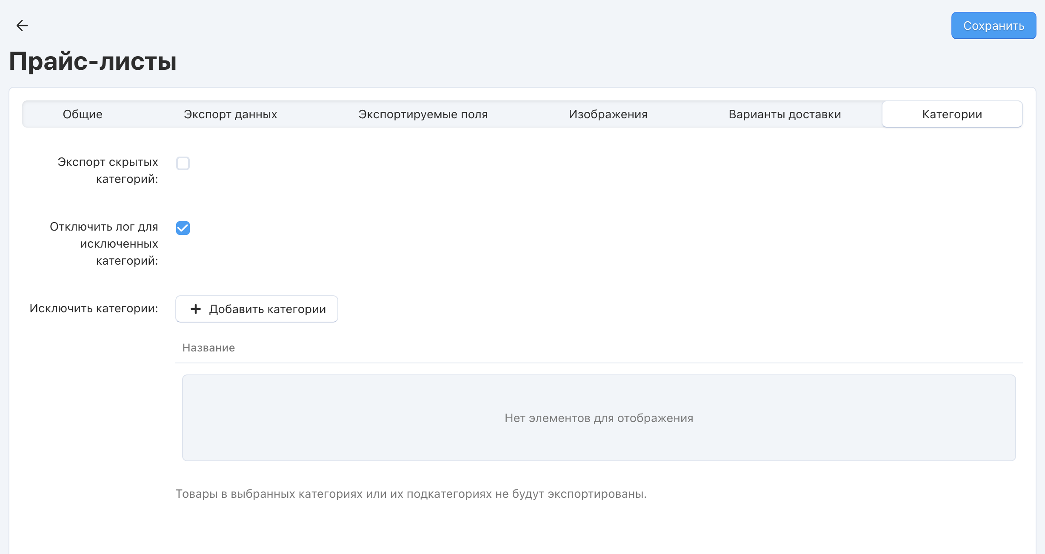Select the Экспортируемые поля tab
The image size is (1045, 554).
coord(423,114)
